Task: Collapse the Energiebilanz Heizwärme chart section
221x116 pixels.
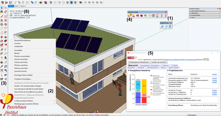Action: pos(129,70)
